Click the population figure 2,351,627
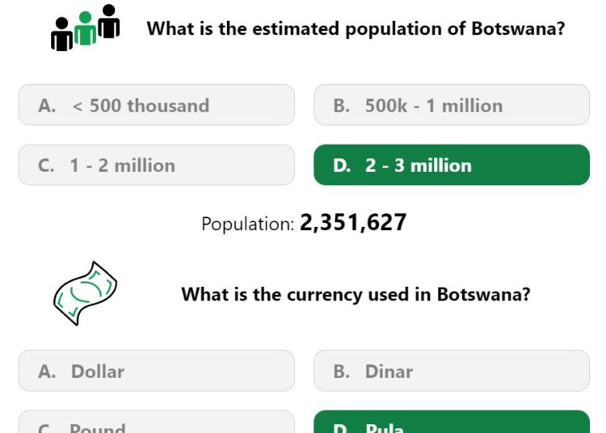This screenshot has width=606, height=433. point(353,223)
